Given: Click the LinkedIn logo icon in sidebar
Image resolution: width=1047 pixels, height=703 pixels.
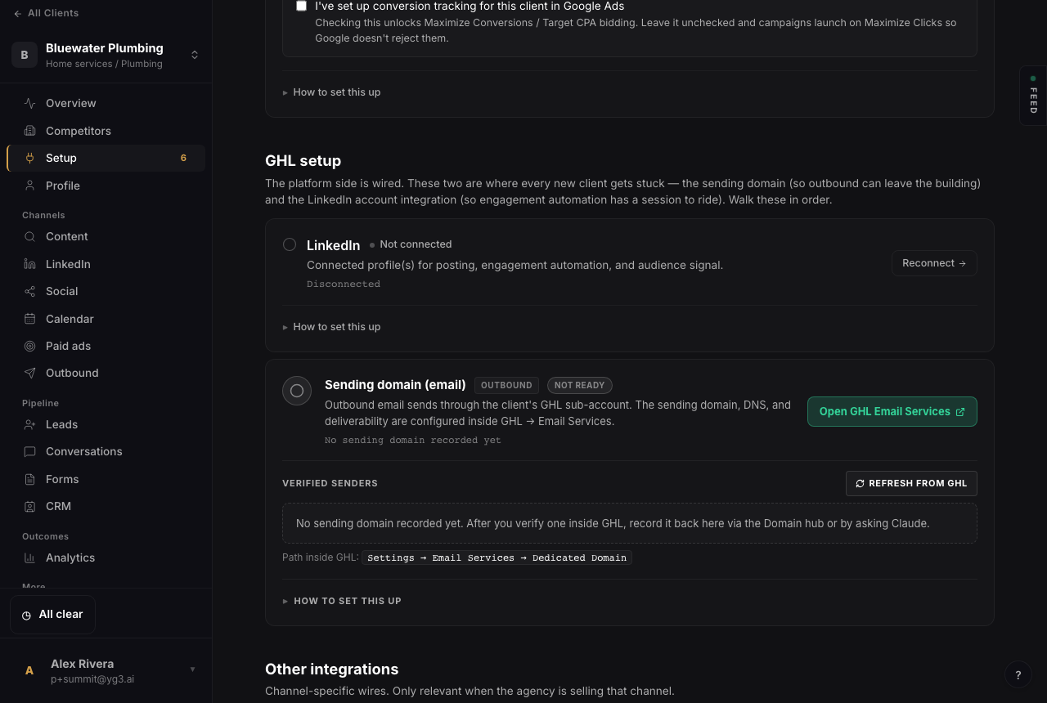Looking at the screenshot, I should tap(29, 264).
